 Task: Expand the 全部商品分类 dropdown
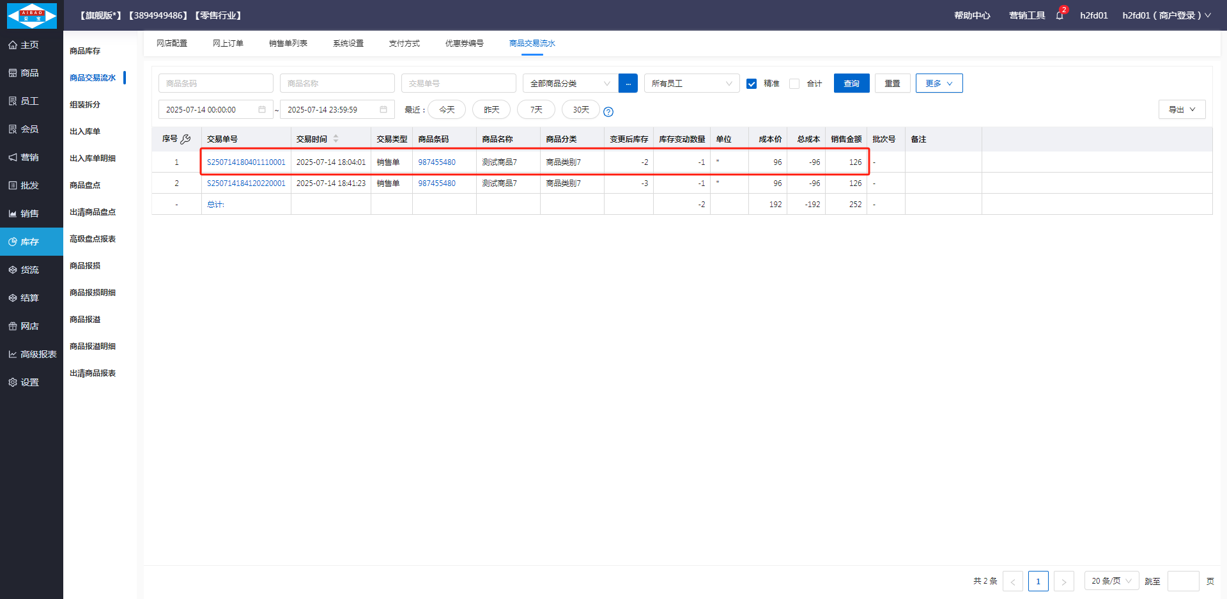pos(569,83)
